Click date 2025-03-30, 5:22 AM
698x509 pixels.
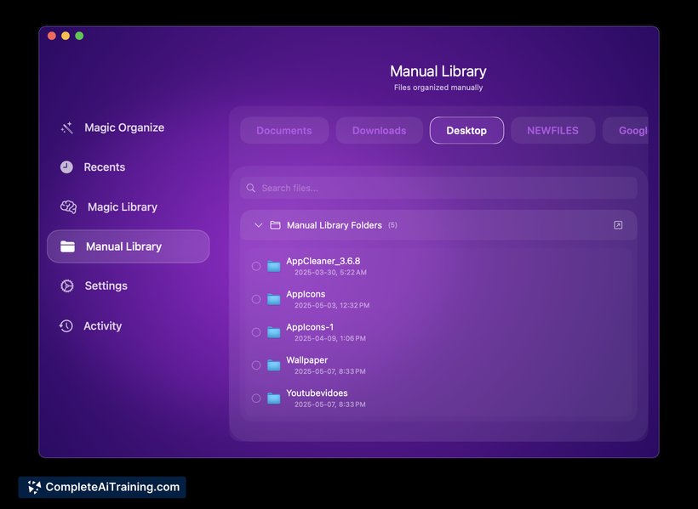click(331, 273)
